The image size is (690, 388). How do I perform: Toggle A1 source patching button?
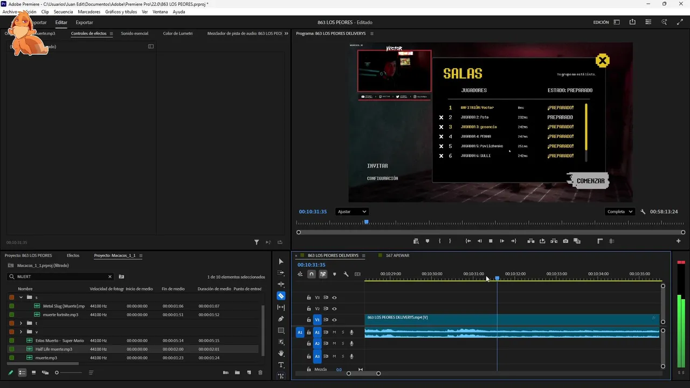pos(300,332)
